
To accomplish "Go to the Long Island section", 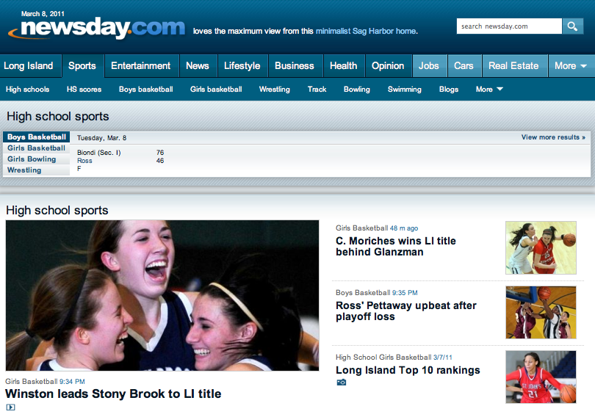I will tap(29, 65).
